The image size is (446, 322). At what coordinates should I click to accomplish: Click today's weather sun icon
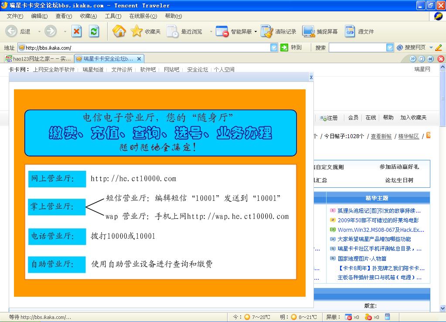247,317
